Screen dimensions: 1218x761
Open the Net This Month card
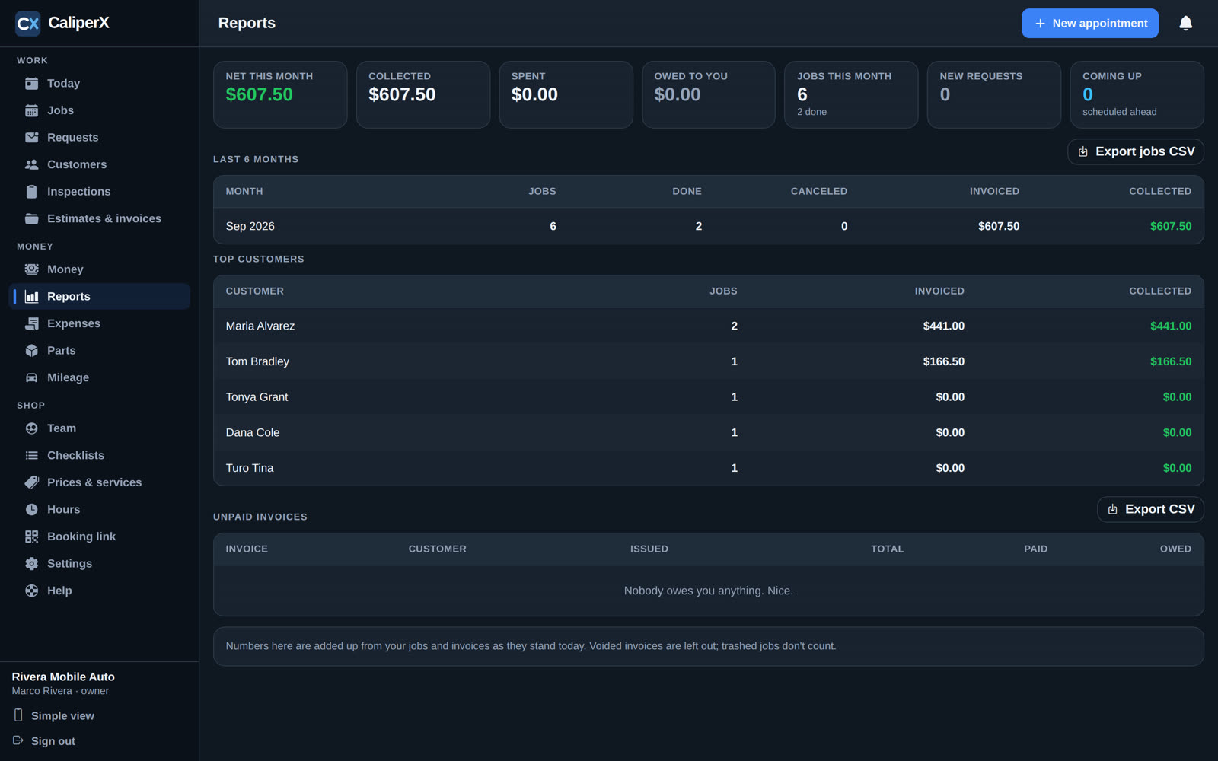(280, 94)
